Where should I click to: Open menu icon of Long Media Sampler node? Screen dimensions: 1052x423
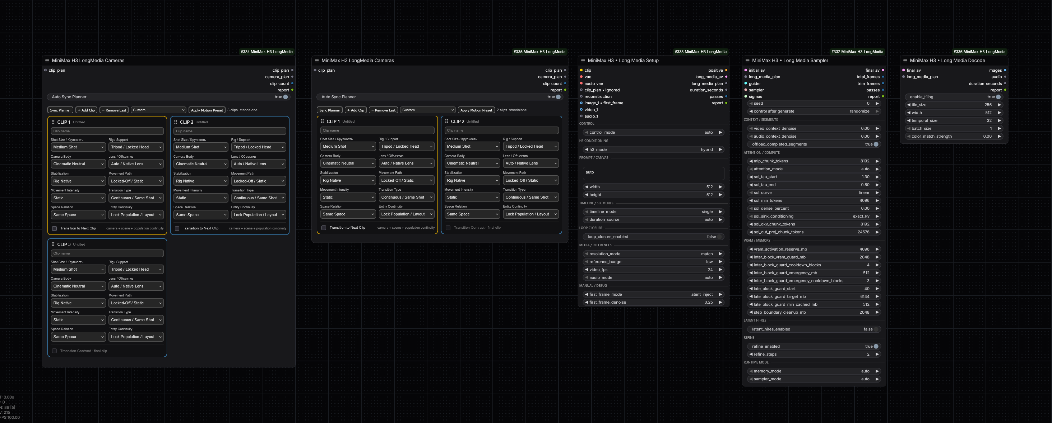[x=747, y=60]
